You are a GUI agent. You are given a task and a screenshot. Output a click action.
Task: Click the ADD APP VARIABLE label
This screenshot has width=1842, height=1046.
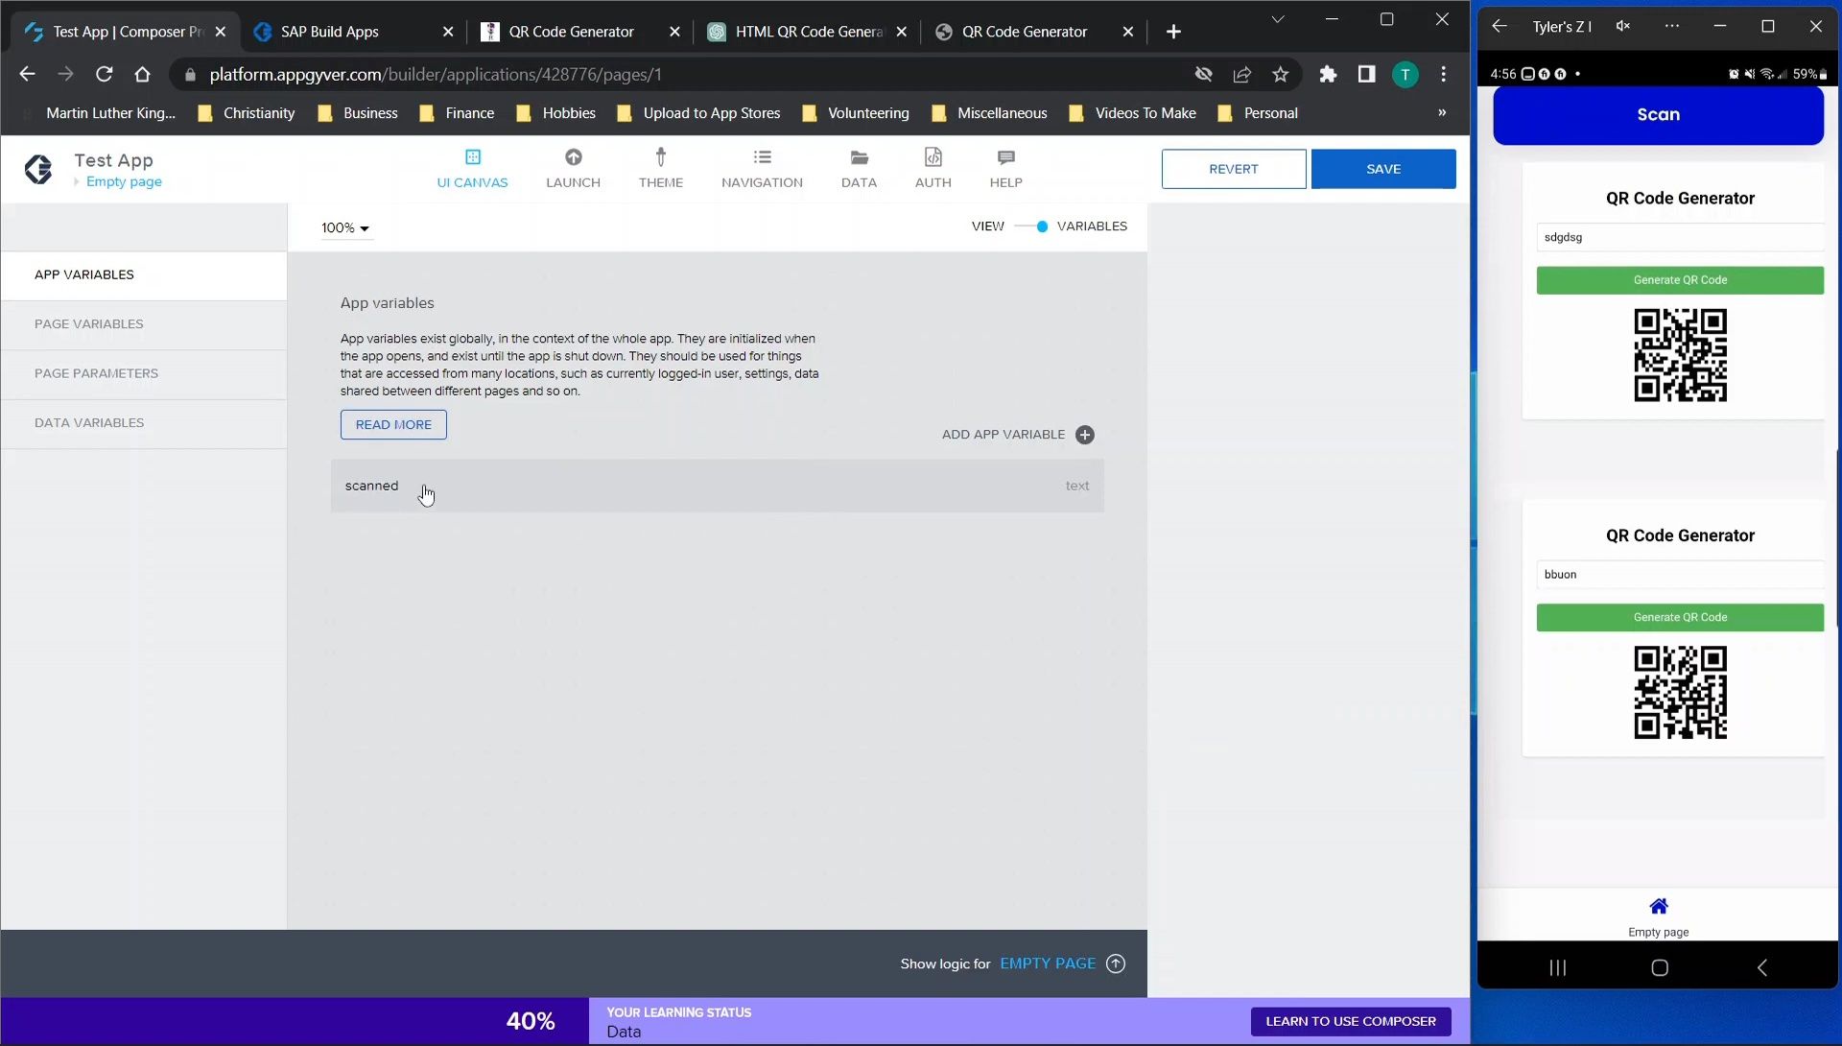click(x=1004, y=435)
